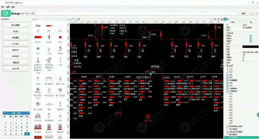Click the zoom-in magnifier above the canvas
The image size is (259, 139).
click(215, 19)
